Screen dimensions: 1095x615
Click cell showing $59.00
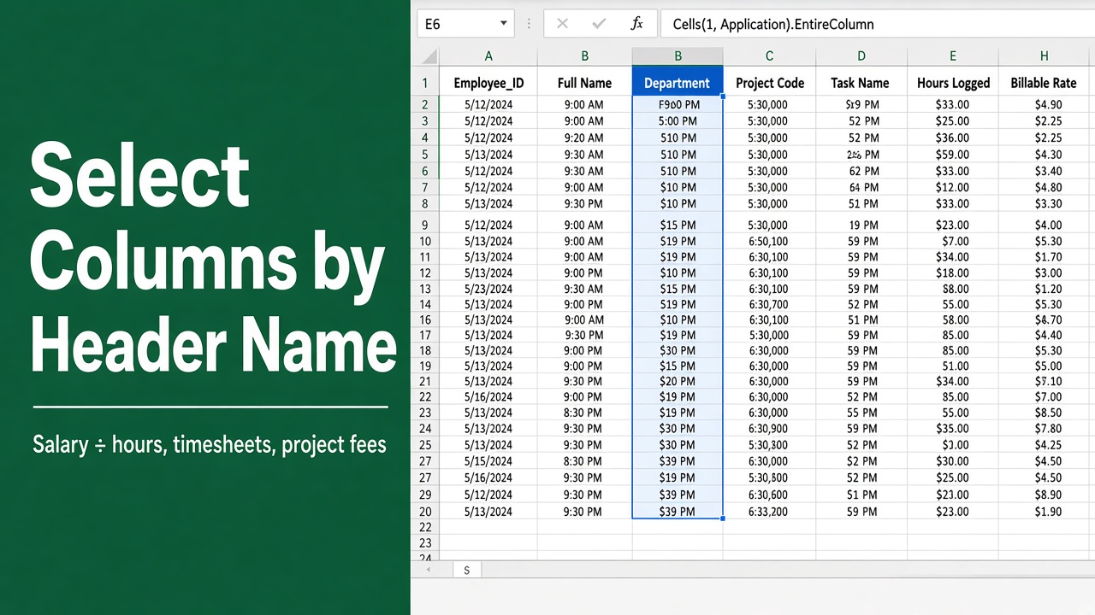(952, 155)
